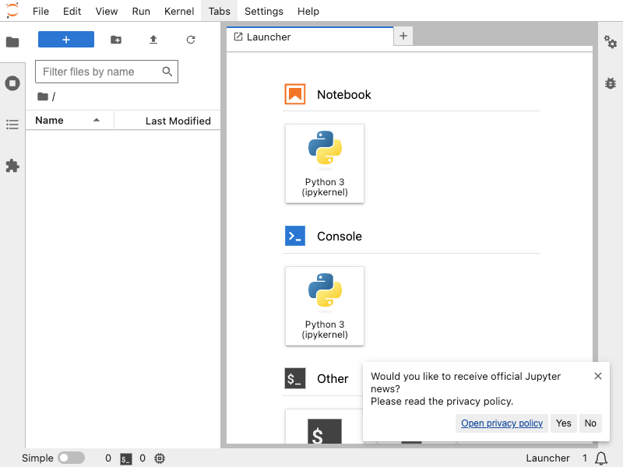Open the Settings menu
The width and height of the screenshot is (623, 467).
(x=264, y=11)
